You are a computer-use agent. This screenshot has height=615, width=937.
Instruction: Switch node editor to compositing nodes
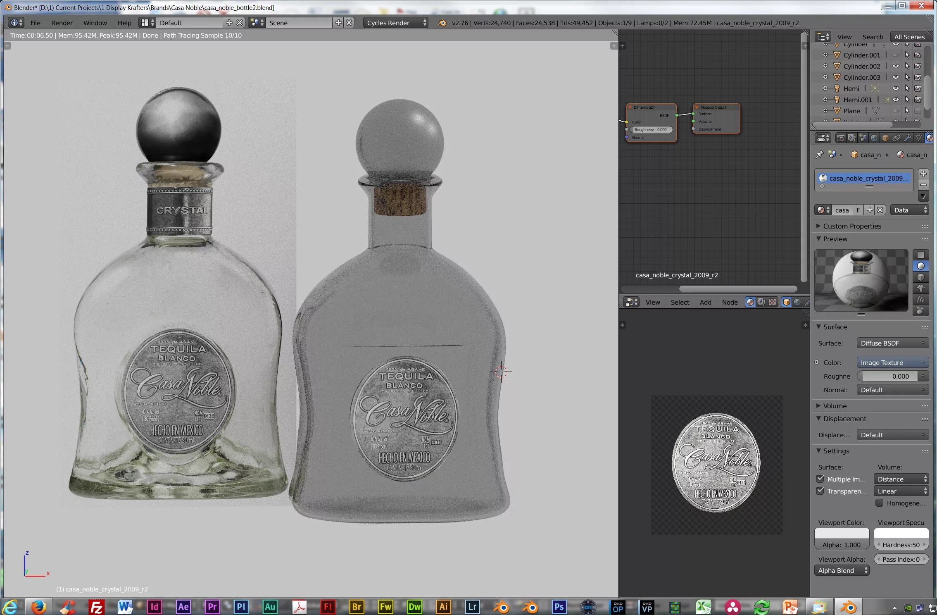pos(761,302)
